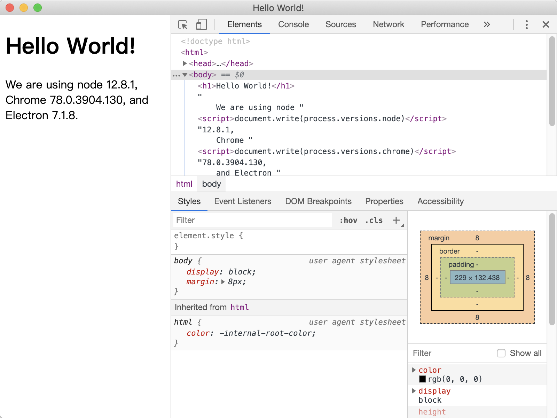Open the Network tab
Image resolution: width=557 pixels, height=418 pixels.
tap(389, 24)
